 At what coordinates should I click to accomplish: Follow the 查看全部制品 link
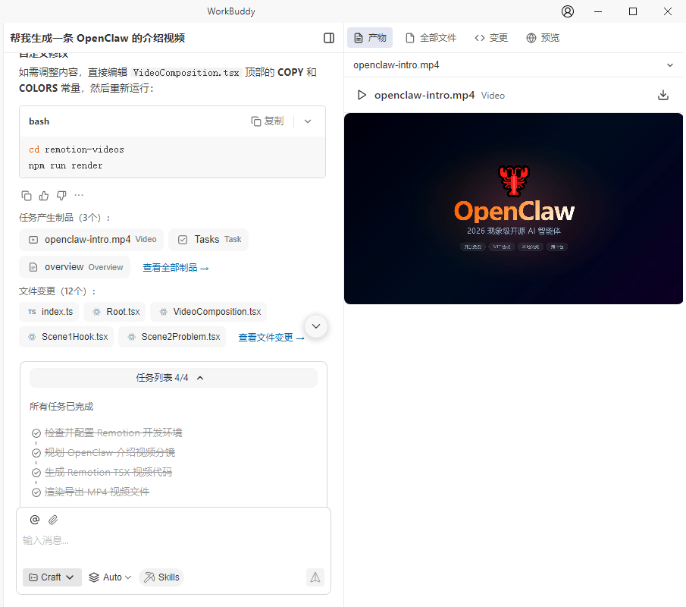tap(175, 268)
